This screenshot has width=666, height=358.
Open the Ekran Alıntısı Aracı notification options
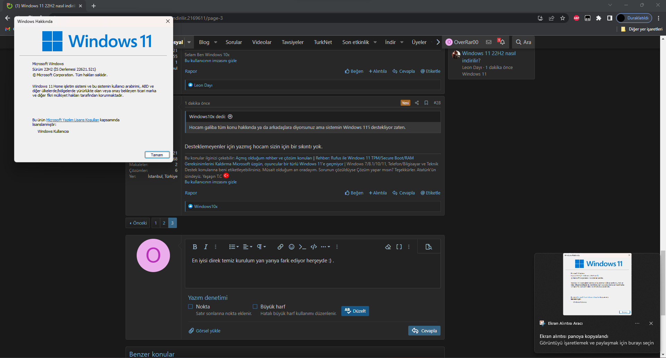(x=637, y=323)
